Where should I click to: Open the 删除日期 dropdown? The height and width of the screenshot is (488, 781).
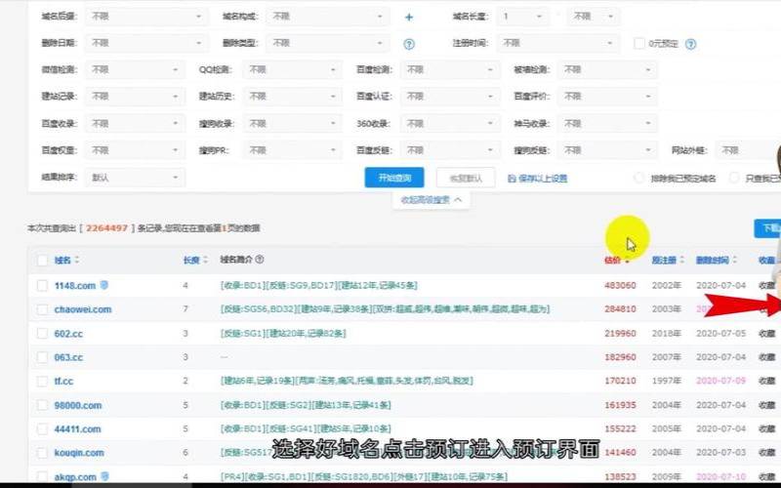tap(146, 43)
